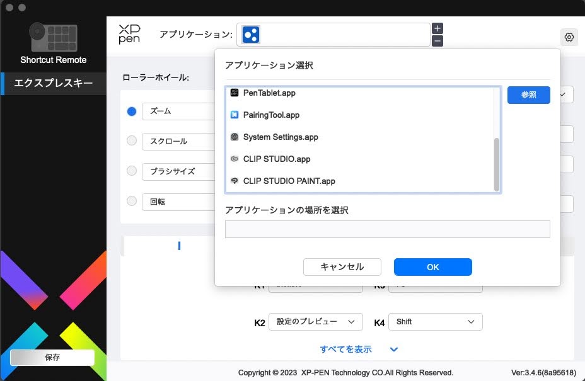Select PairingTool.app in the list
The width and height of the screenshot is (585, 381).
(360, 115)
